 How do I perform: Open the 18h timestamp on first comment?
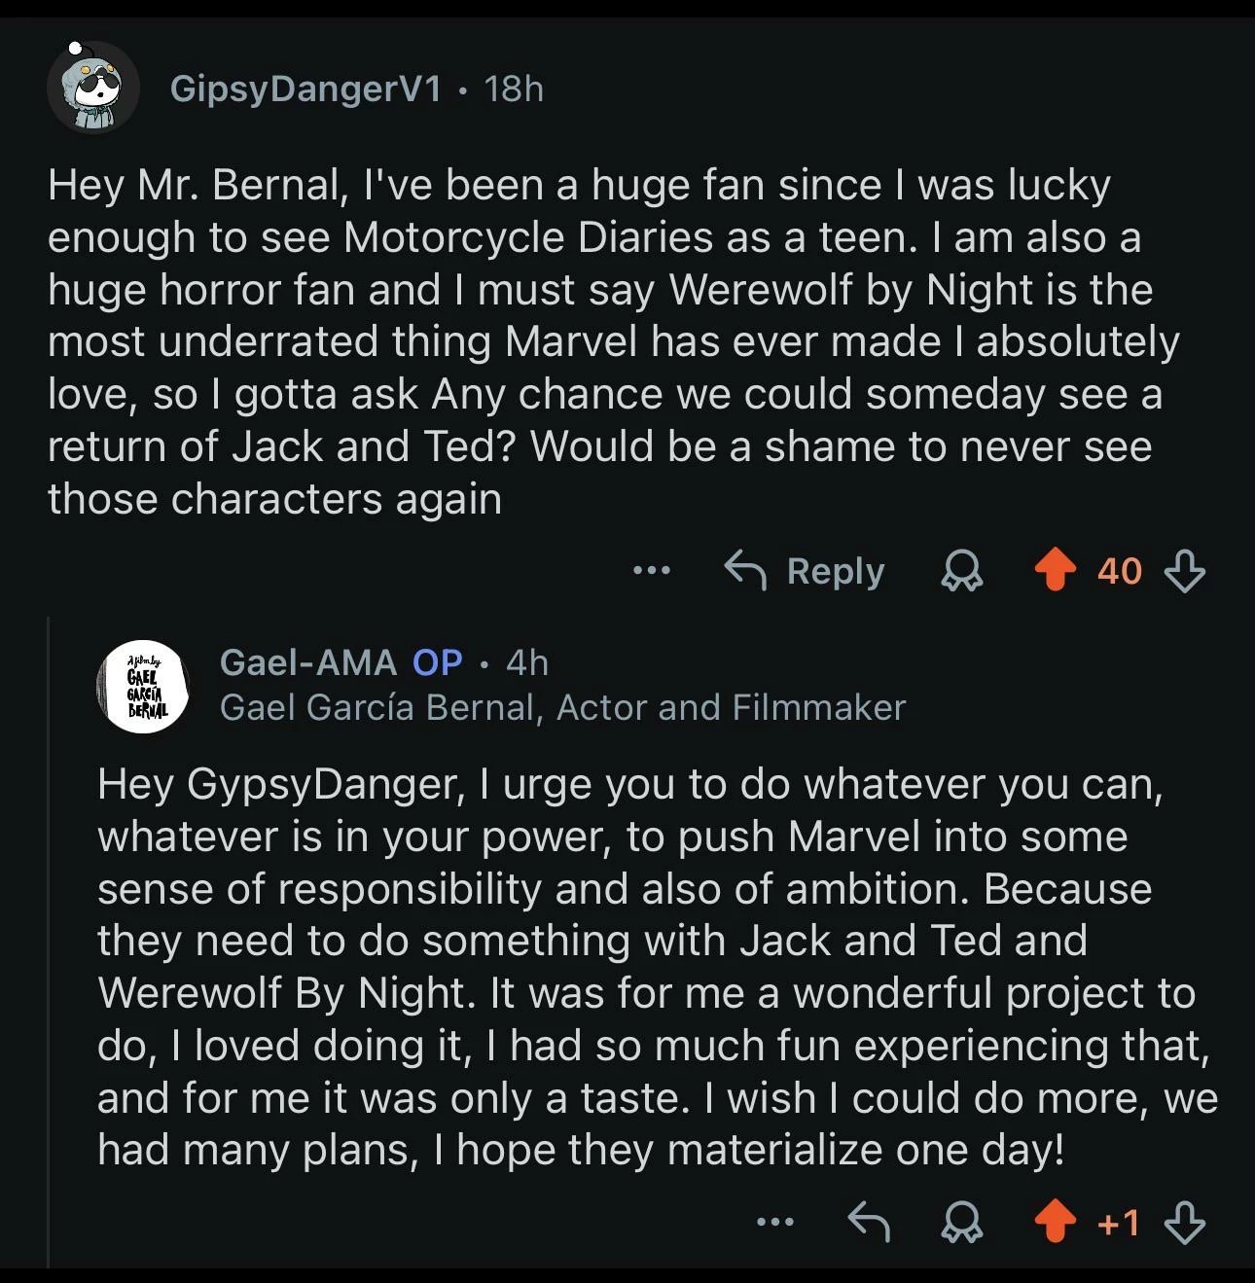pyautogui.click(x=514, y=89)
